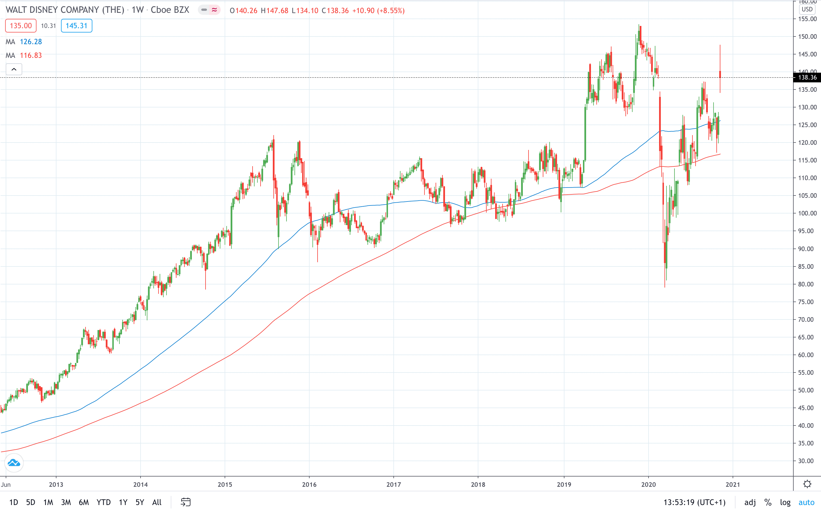Click the 2015 label on time axis
This screenshot has width=821, height=513.
(x=225, y=484)
